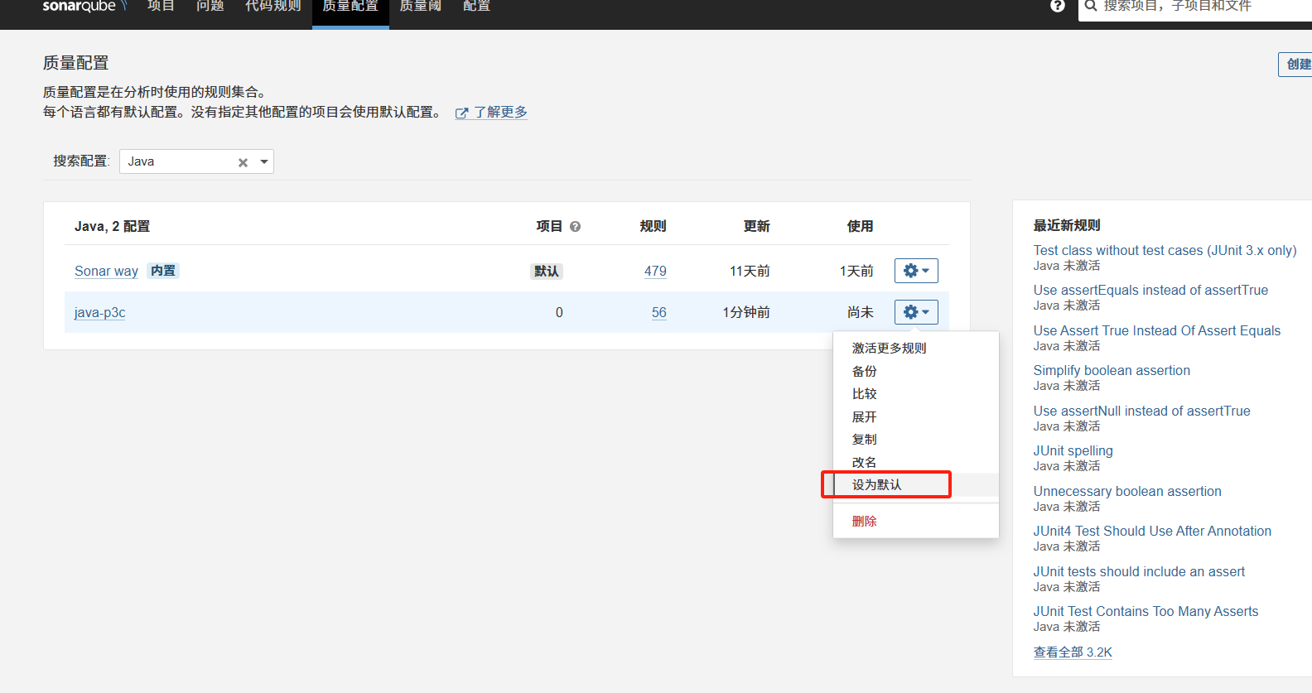Choose 比较 from the dropdown menu
Image resolution: width=1312 pixels, height=693 pixels.
coord(915,393)
